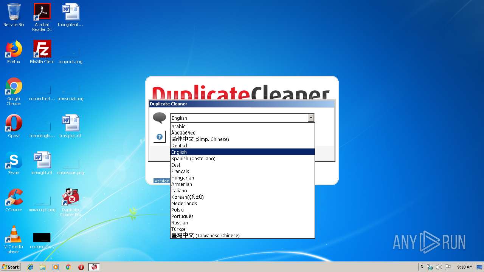Viewport: 484px width, 272px height.
Task: Open the thoughtent Word document icon
Action: coord(70,15)
